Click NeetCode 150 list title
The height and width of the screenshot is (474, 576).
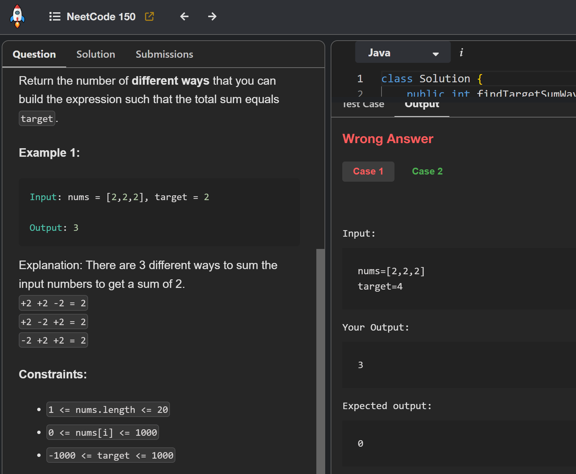(x=101, y=16)
